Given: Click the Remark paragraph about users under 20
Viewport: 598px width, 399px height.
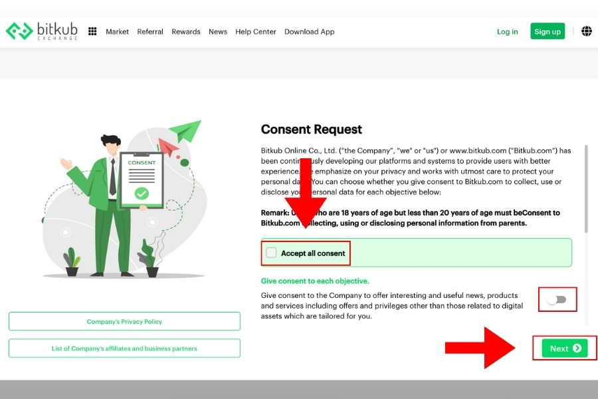Looking at the screenshot, I should (x=411, y=217).
